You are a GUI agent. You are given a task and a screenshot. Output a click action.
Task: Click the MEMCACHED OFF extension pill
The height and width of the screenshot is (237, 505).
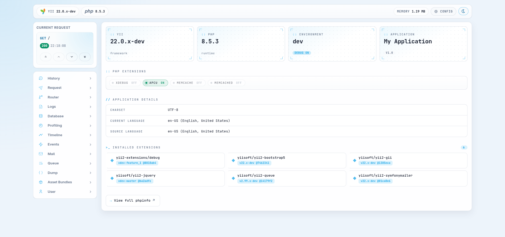tap(226, 83)
